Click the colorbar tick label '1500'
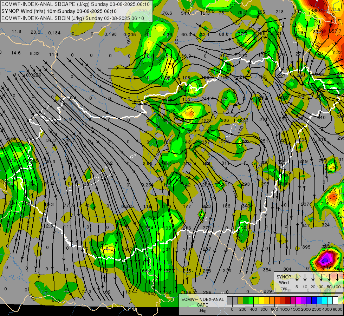This screenshot has width=344, height=316. pyautogui.click(x=295, y=309)
